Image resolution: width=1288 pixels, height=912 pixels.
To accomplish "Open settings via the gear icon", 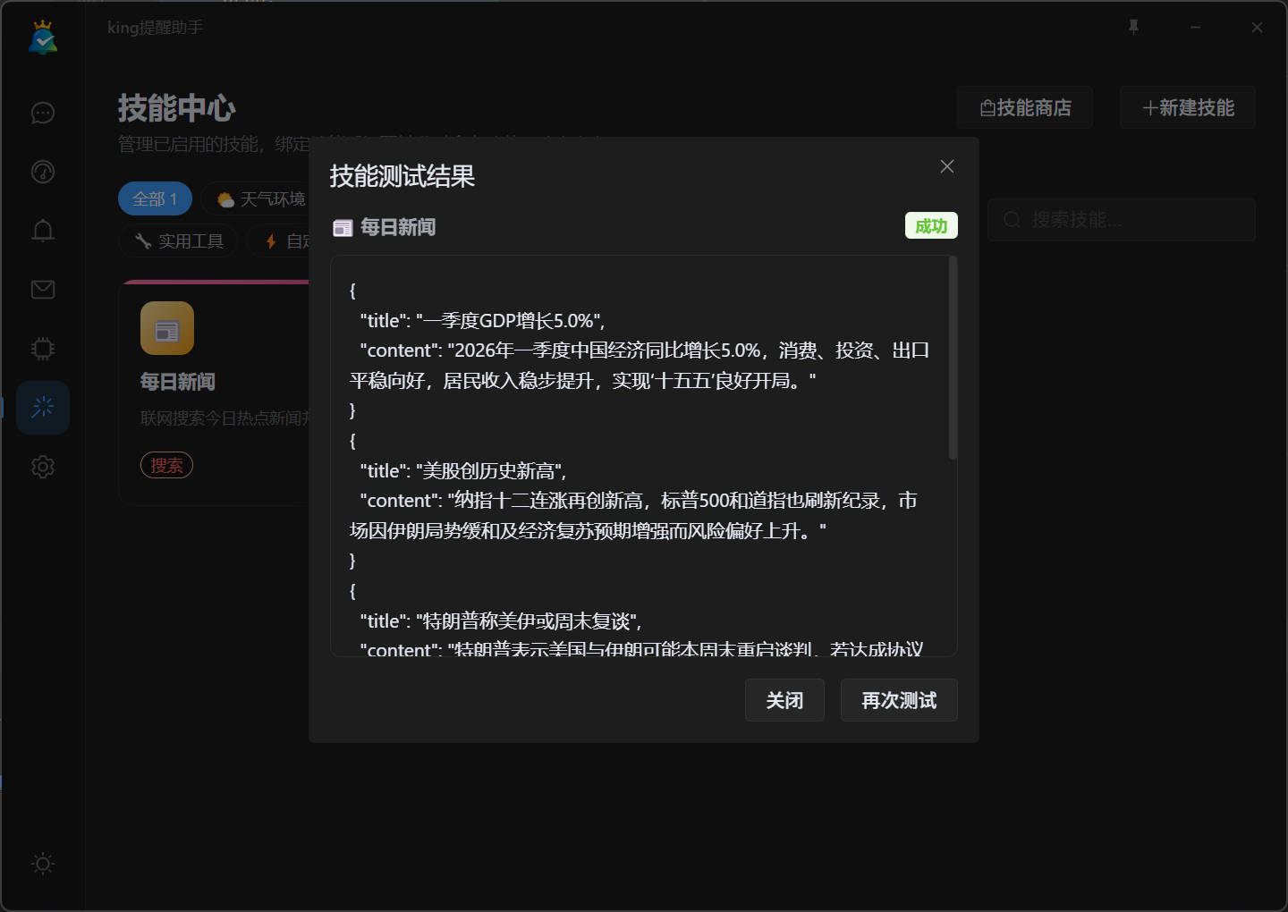I will coord(42,466).
